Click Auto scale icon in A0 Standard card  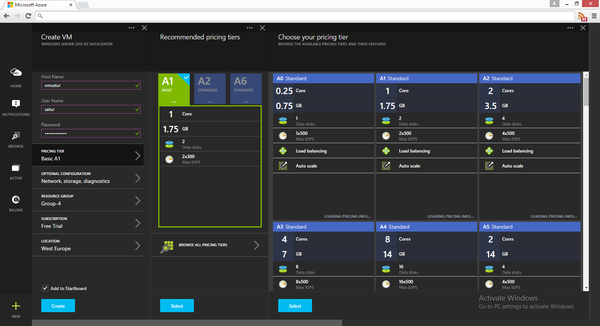(283, 166)
